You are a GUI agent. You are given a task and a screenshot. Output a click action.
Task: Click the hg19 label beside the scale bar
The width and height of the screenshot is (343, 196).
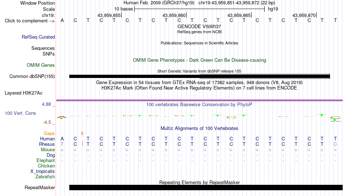click(x=273, y=9)
